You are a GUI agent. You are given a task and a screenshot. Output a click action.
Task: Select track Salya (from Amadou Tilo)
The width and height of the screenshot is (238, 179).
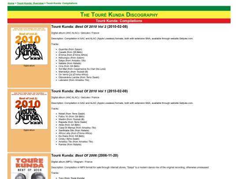click(72, 61)
